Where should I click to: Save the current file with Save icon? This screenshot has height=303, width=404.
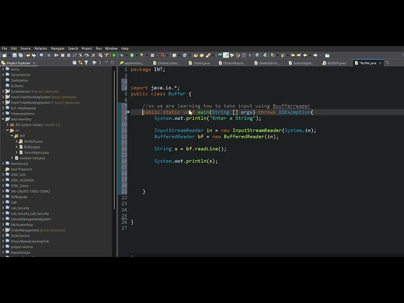pos(15,55)
